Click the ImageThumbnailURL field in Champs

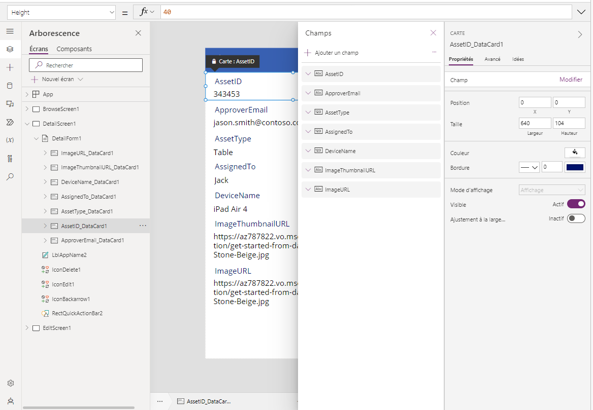tap(371, 170)
